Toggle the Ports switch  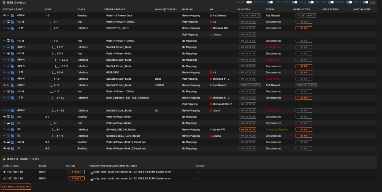coord(366,2)
